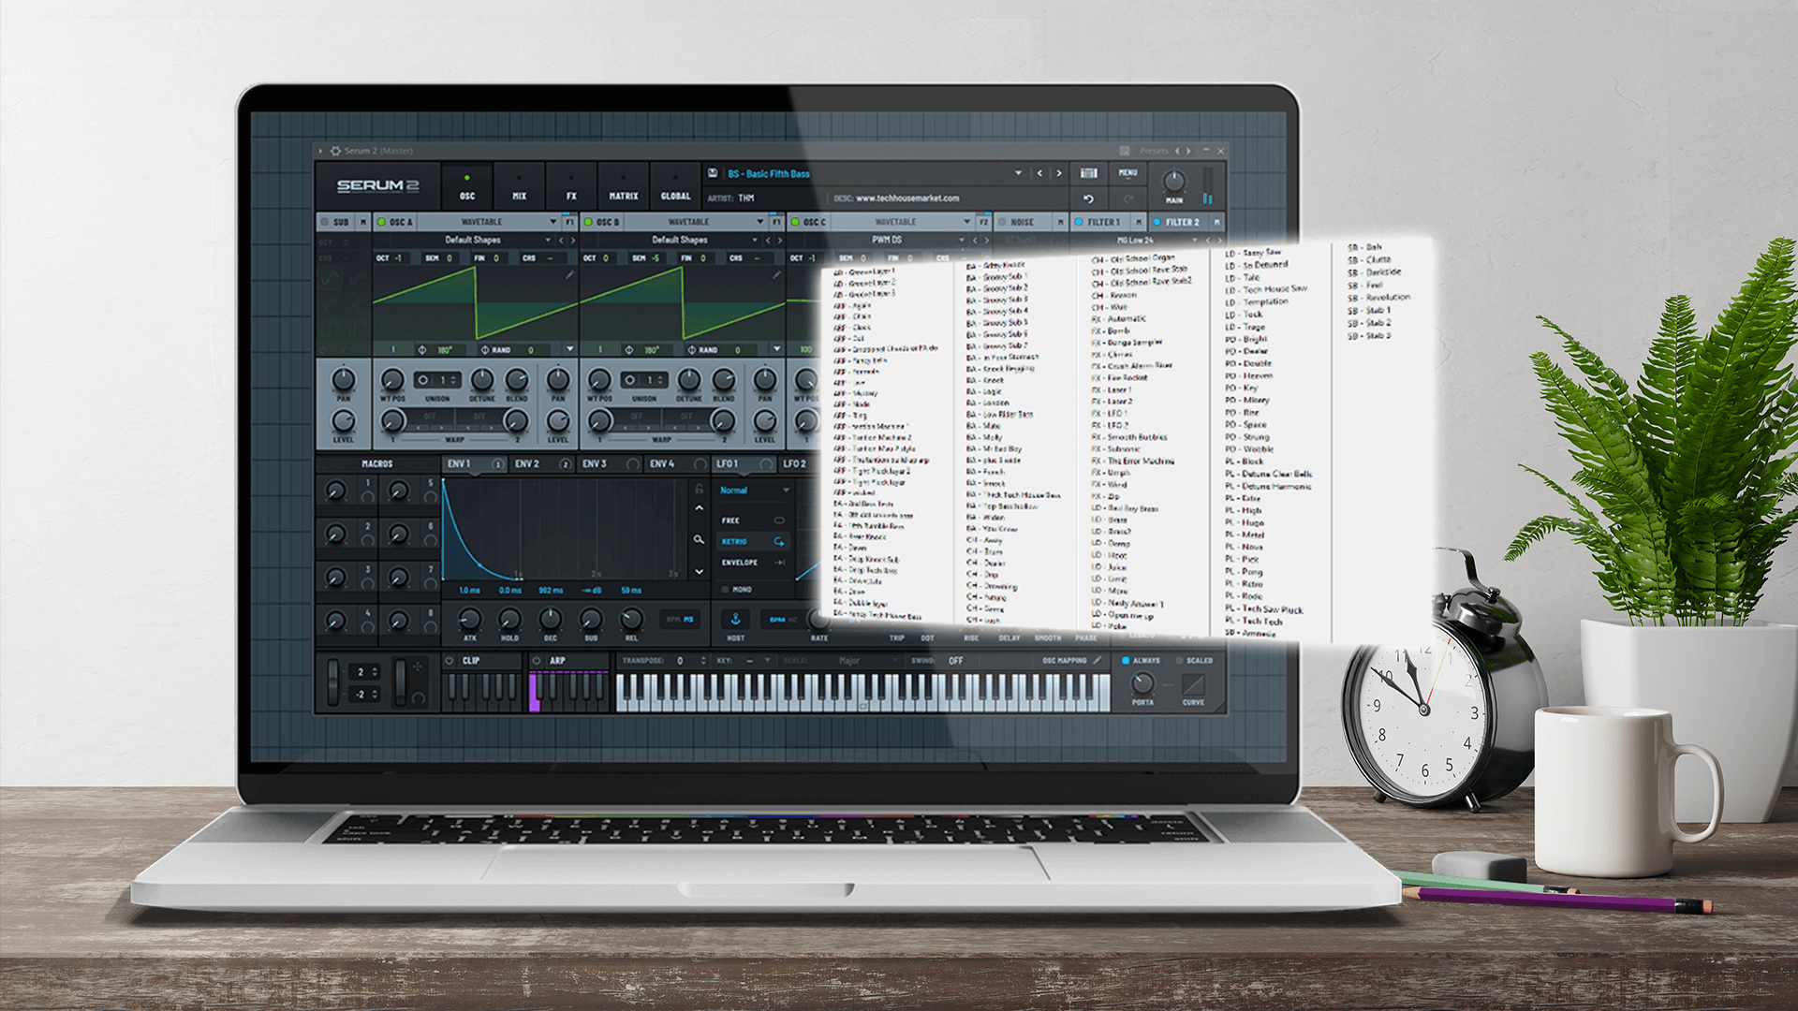Open the preset browser grid icon
The image size is (1798, 1011).
(x=1088, y=173)
